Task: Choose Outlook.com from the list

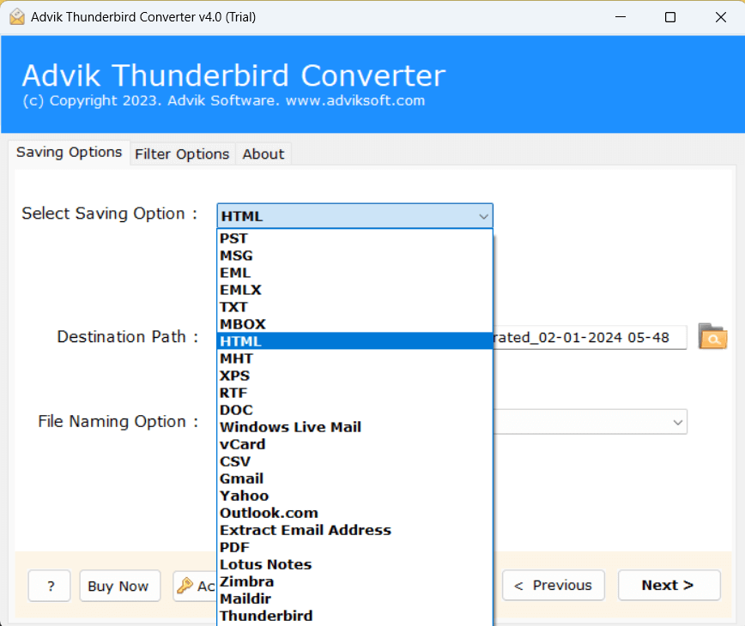Action: tap(355, 513)
